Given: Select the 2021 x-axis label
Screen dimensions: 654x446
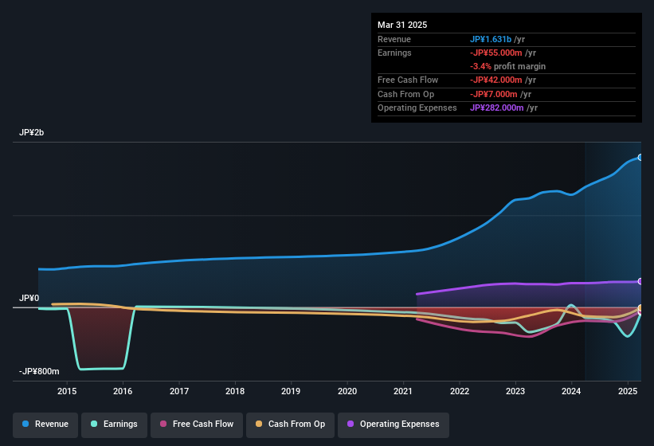Looking at the screenshot, I should (x=403, y=391).
